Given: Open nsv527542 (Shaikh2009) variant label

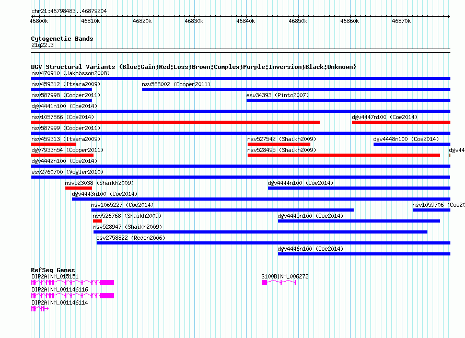Looking at the screenshot, I should point(282,139).
